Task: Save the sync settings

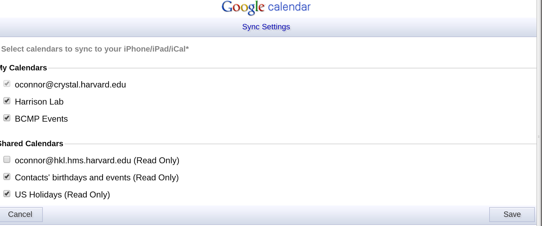Action: pos(512,214)
